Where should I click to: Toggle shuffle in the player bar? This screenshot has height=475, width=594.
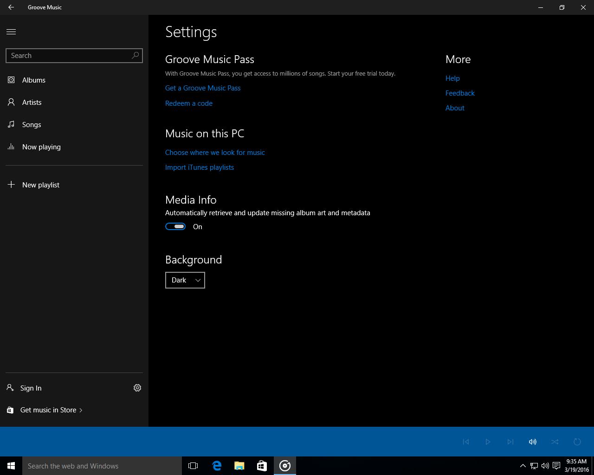(555, 442)
